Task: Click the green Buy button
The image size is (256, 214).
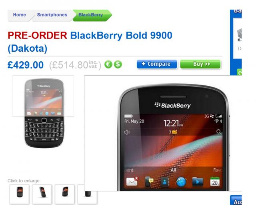Action: [200, 64]
